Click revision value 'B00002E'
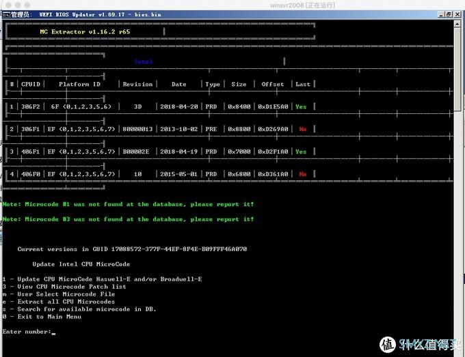 (x=136, y=152)
